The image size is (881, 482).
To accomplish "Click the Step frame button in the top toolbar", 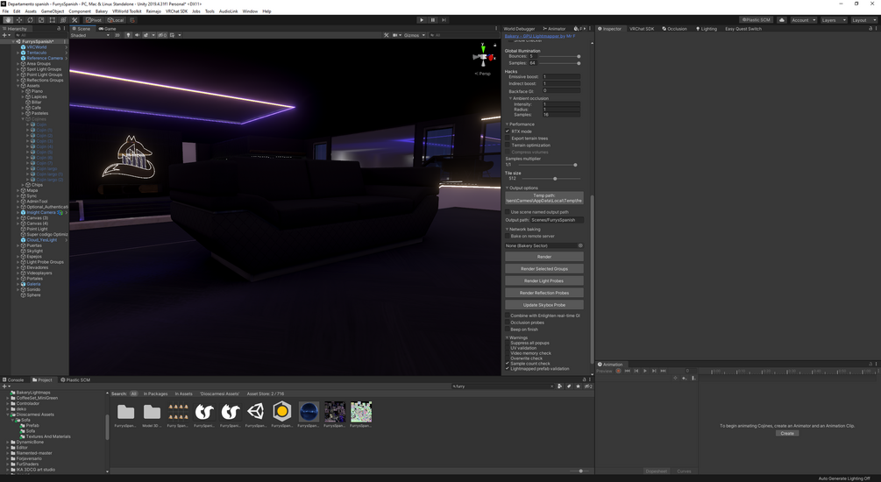I will pyautogui.click(x=444, y=19).
